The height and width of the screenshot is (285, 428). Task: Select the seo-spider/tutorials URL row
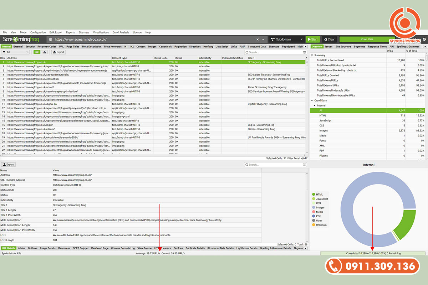153,75
